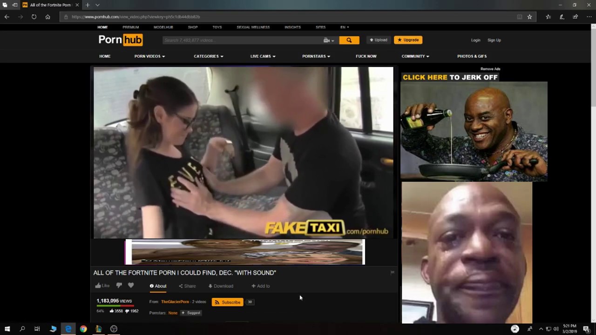Image resolution: width=596 pixels, height=335 pixels.
Task: Open INSIGHTS in the top bar
Action: tap(292, 27)
